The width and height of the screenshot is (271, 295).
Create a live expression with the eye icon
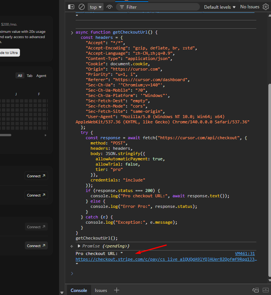(x=110, y=7)
